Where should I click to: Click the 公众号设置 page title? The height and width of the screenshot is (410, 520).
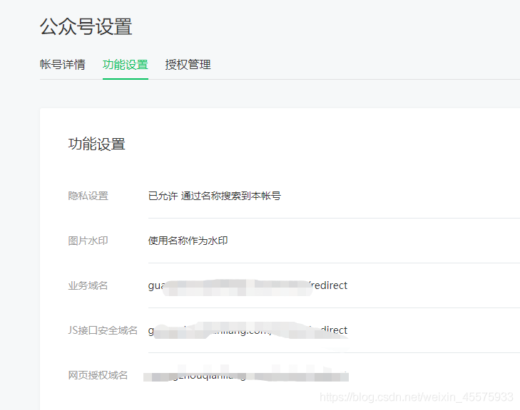coord(86,26)
